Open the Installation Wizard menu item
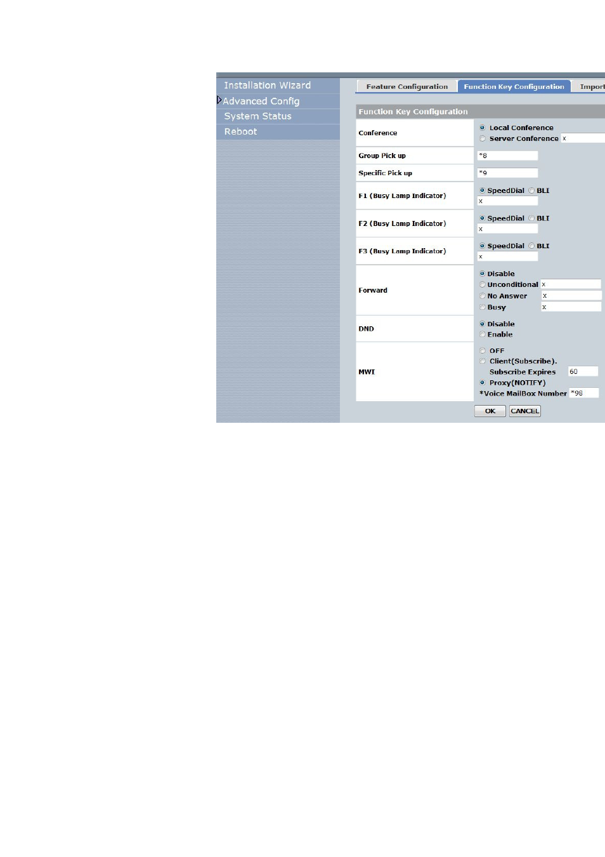Viewport: 605px width, 857px height. pyautogui.click(x=267, y=85)
